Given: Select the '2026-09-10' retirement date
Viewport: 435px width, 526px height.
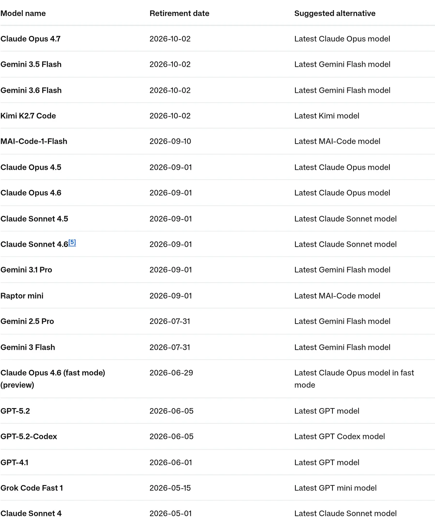Looking at the screenshot, I should click(x=170, y=141).
